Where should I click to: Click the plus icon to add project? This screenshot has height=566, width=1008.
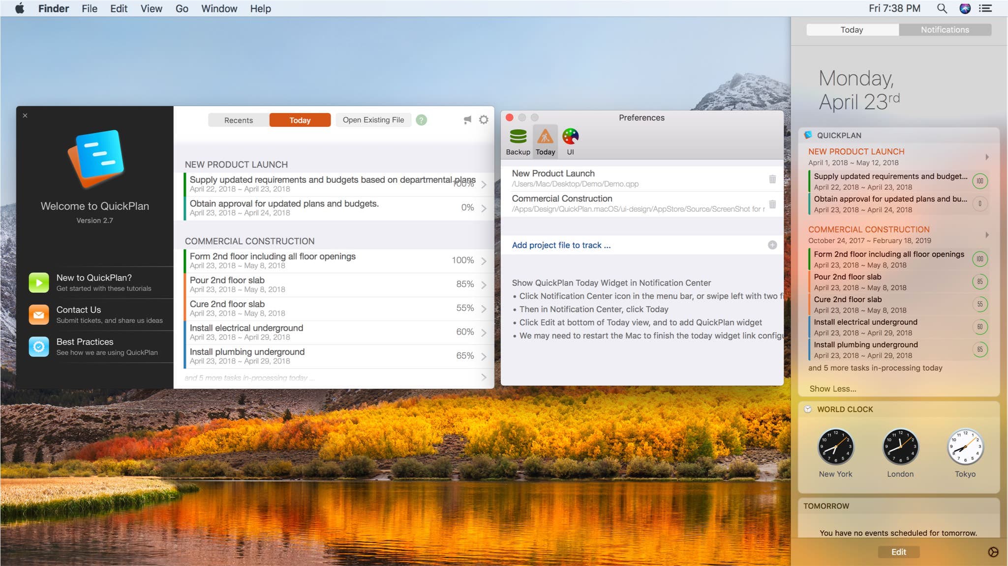coord(772,245)
